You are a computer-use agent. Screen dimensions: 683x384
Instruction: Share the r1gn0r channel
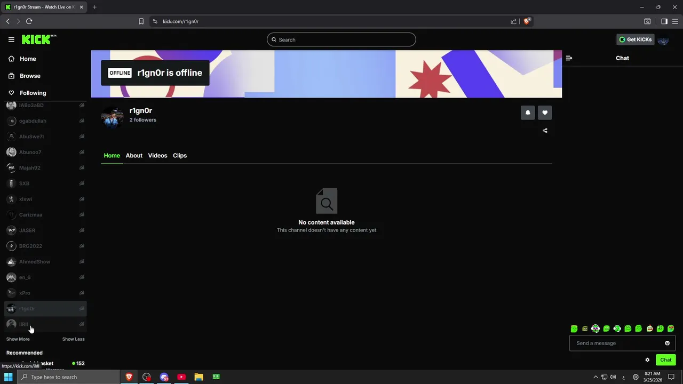[545, 131]
